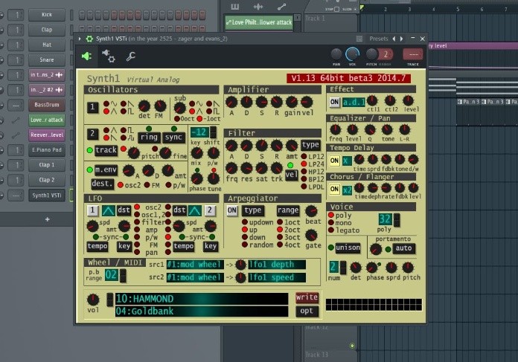The width and height of the screenshot is (518, 362).
Task: Toggle the Chorus / Flanger ON switch
Action: click(334, 189)
